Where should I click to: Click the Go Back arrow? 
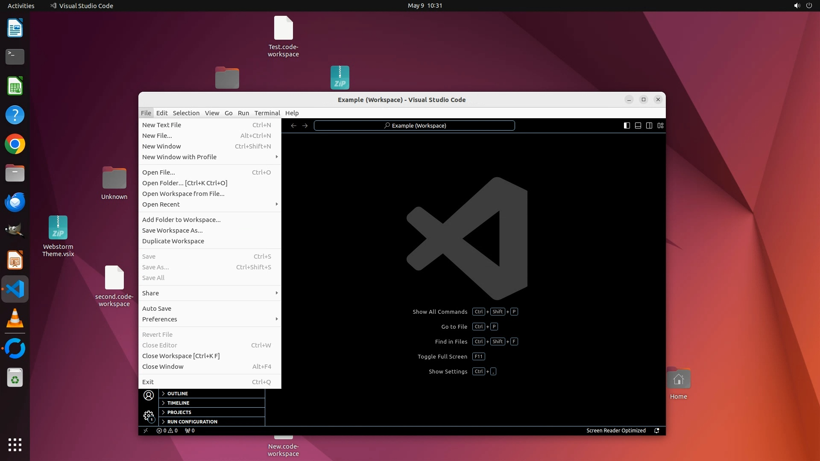pos(293,125)
